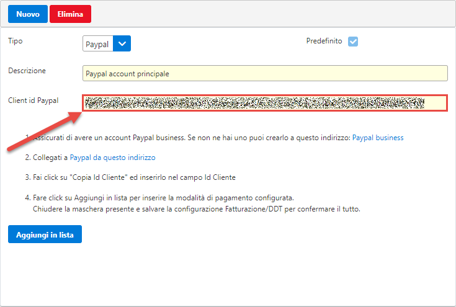Open the Paypal da questo indirizzo link

click(x=112, y=158)
